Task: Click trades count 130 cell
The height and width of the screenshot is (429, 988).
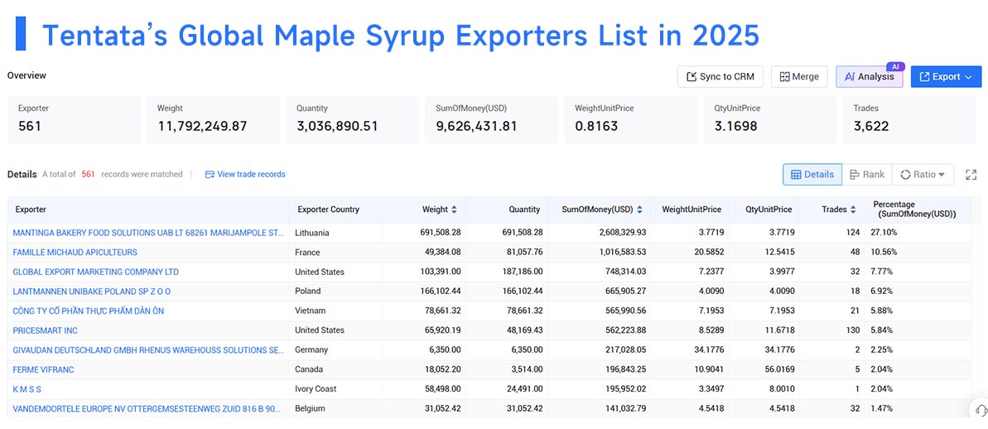Action: [852, 330]
